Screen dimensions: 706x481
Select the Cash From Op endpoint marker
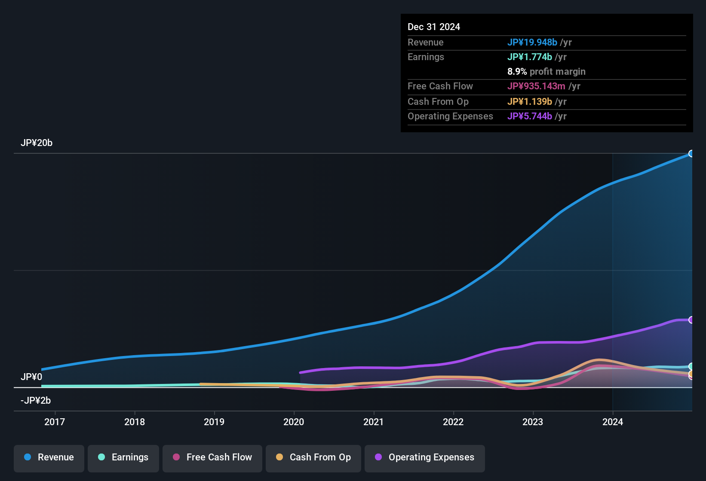tap(691, 374)
